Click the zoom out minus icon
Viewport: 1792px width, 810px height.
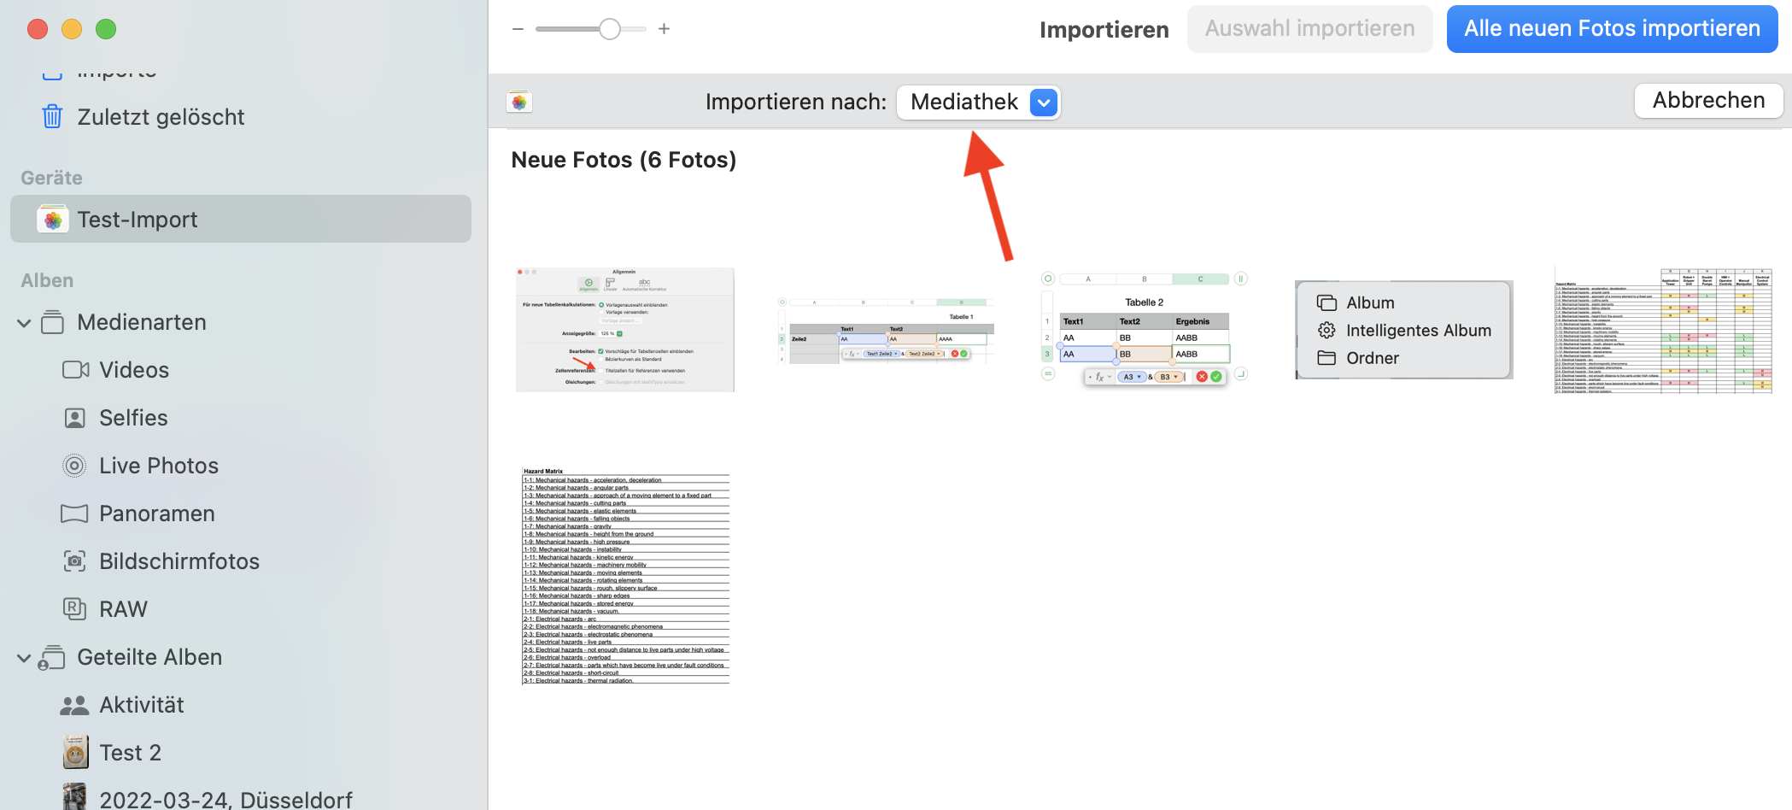518,29
